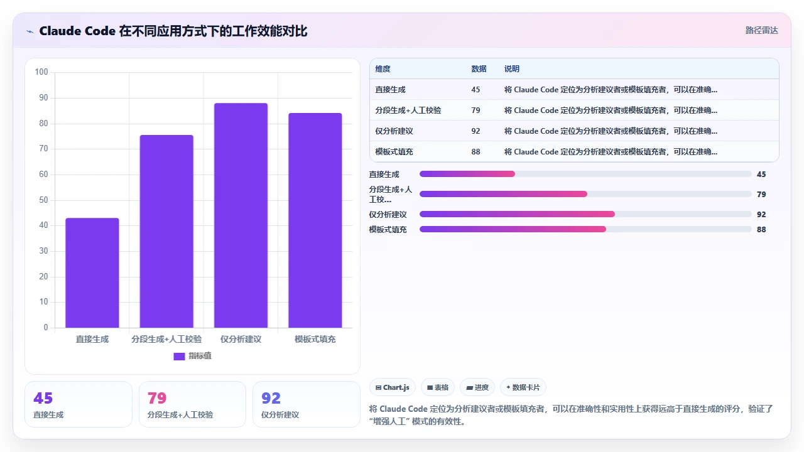The width and height of the screenshot is (804, 452).
Task: Click the 数据 column header
Action: tap(479, 69)
